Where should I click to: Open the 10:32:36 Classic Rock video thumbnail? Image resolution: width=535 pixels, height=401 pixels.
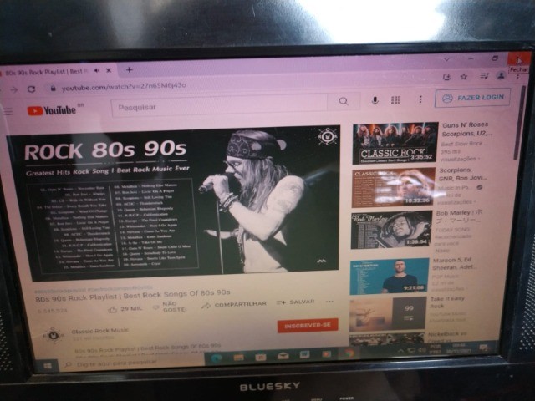pos(393,187)
